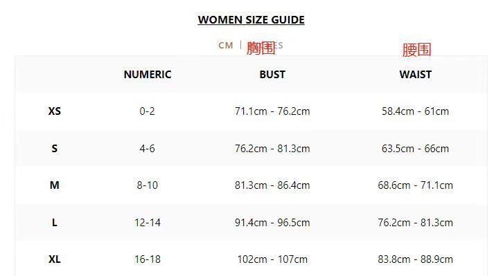The width and height of the screenshot is (503, 276).
Task: Click the S size row label
Action: tap(55, 149)
